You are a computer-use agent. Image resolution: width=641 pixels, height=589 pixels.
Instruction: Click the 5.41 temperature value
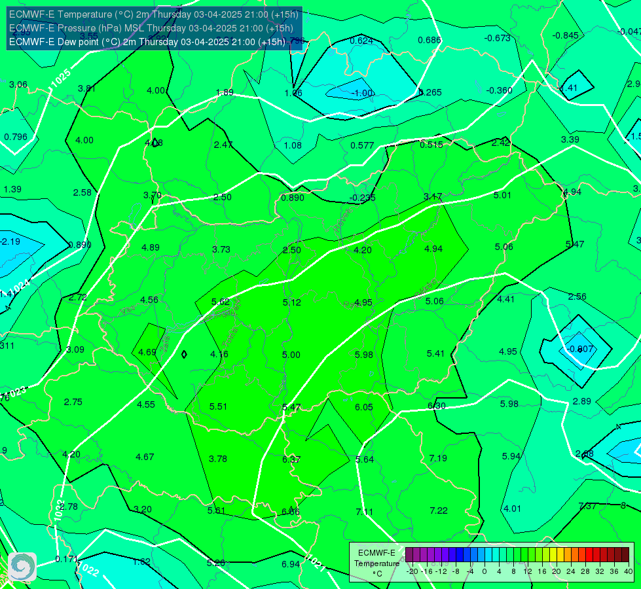point(436,353)
